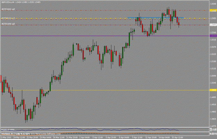The width and height of the screenshot is (217, 139).
Task: Click the 12 Apr 20:00 time label
Action: pos(151,138)
